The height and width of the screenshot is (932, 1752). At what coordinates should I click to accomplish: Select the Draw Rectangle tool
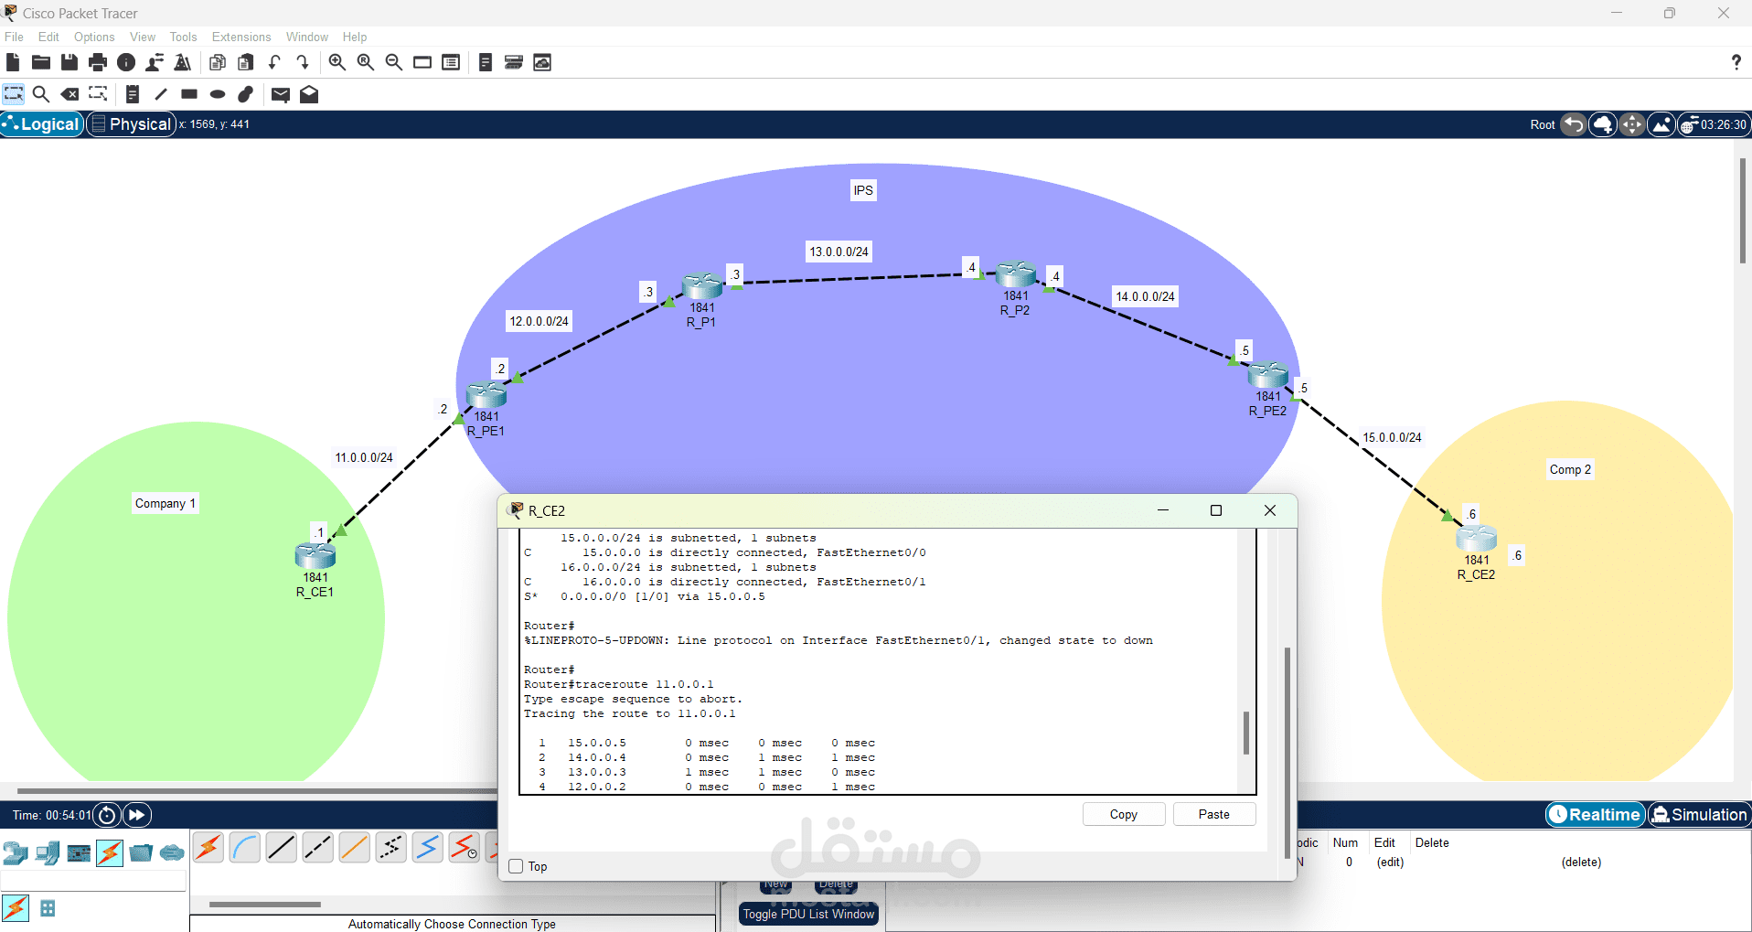[189, 94]
